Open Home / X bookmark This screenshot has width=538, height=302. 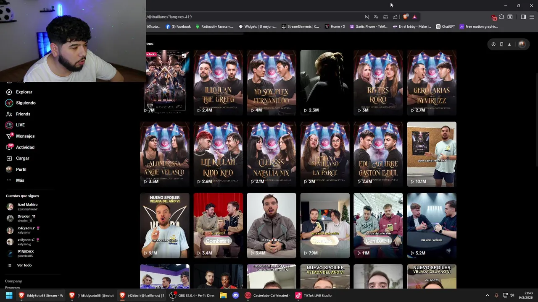[x=335, y=26]
